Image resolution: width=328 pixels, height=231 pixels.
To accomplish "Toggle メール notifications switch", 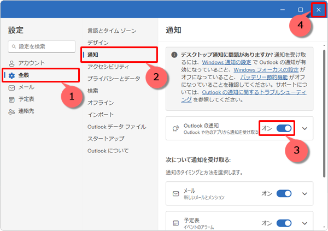I will [x=284, y=193].
